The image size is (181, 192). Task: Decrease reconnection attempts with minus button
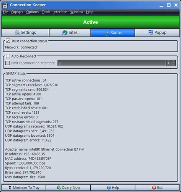point(173,63)
